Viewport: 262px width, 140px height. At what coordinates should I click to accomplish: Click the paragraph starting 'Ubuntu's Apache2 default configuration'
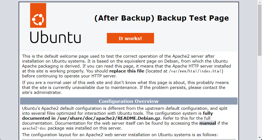point(125,118)
